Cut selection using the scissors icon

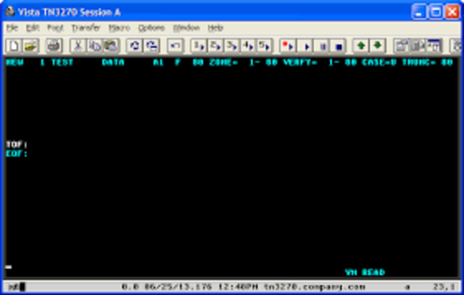click(78, 46)
